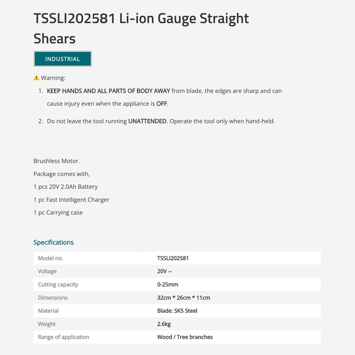The image size is (355, 355).
Task: Click the INDUSTRIAL badge button
Action: 63,59
